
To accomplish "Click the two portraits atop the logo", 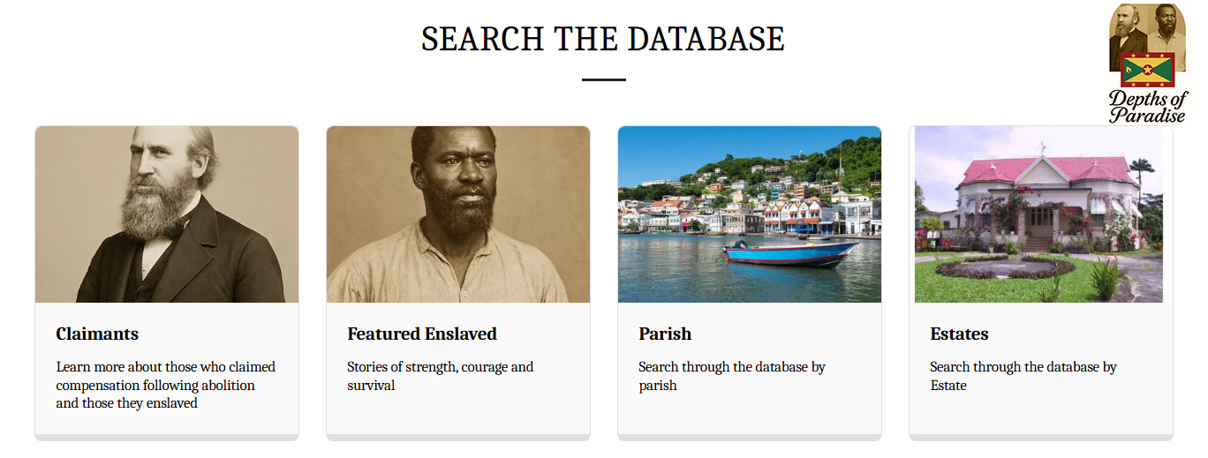I will coord(1147,28).
